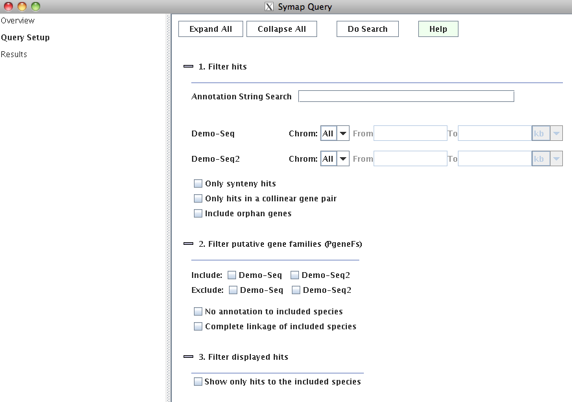
Task: Open the Overview page in sidebar
Action: tap(18, 21)
